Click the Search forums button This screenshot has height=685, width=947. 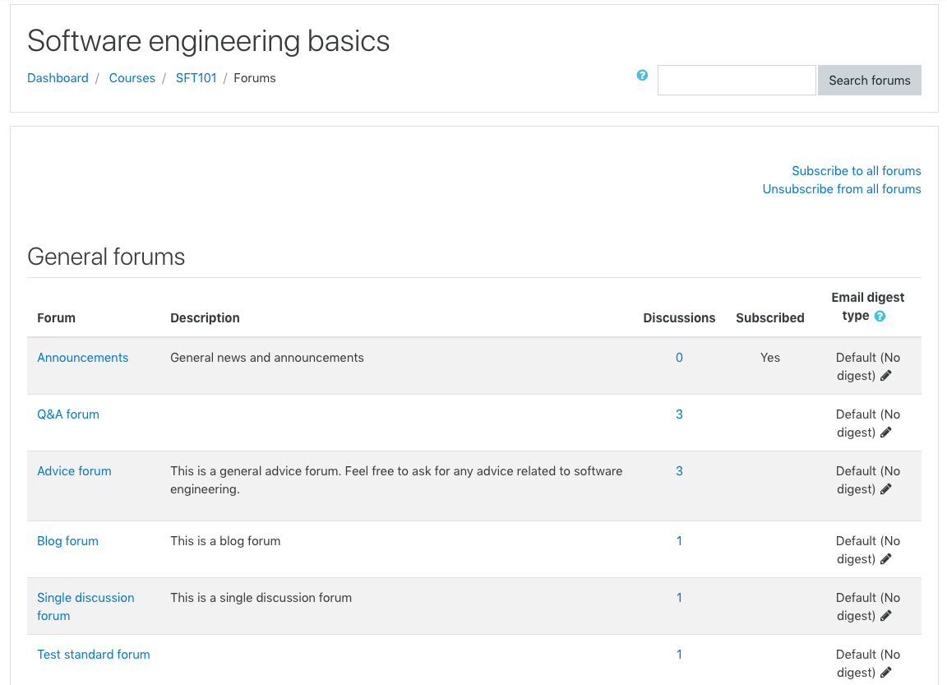pos(870,81)
